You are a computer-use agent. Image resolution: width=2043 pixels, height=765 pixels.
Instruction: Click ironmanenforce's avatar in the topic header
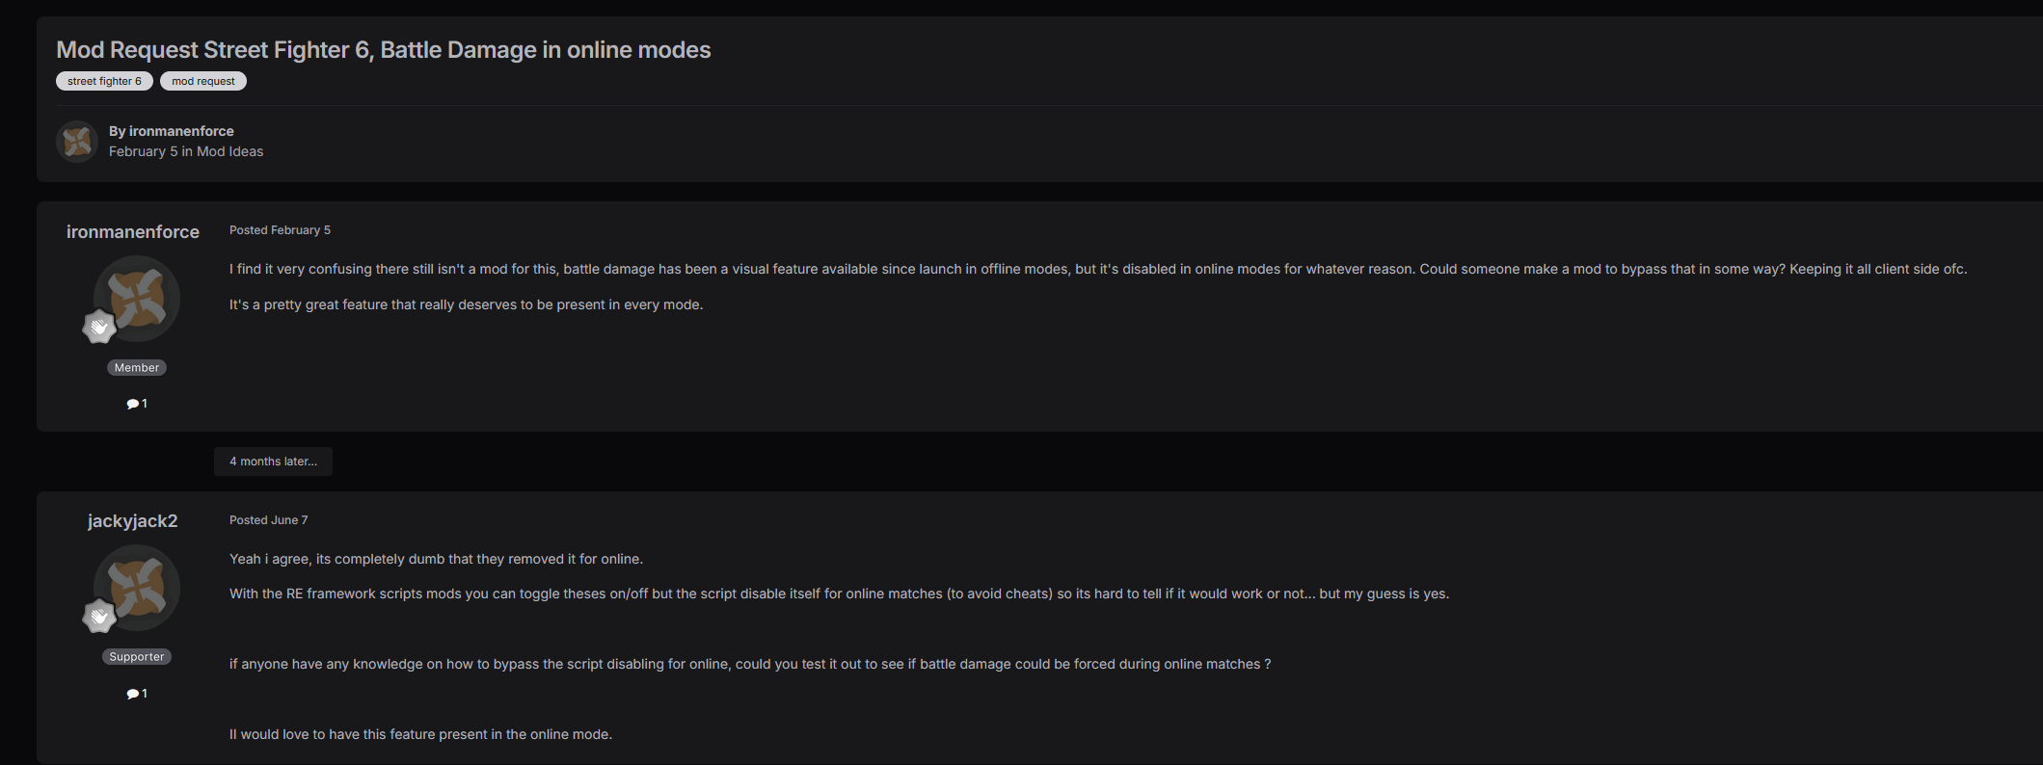coord(77,142)
